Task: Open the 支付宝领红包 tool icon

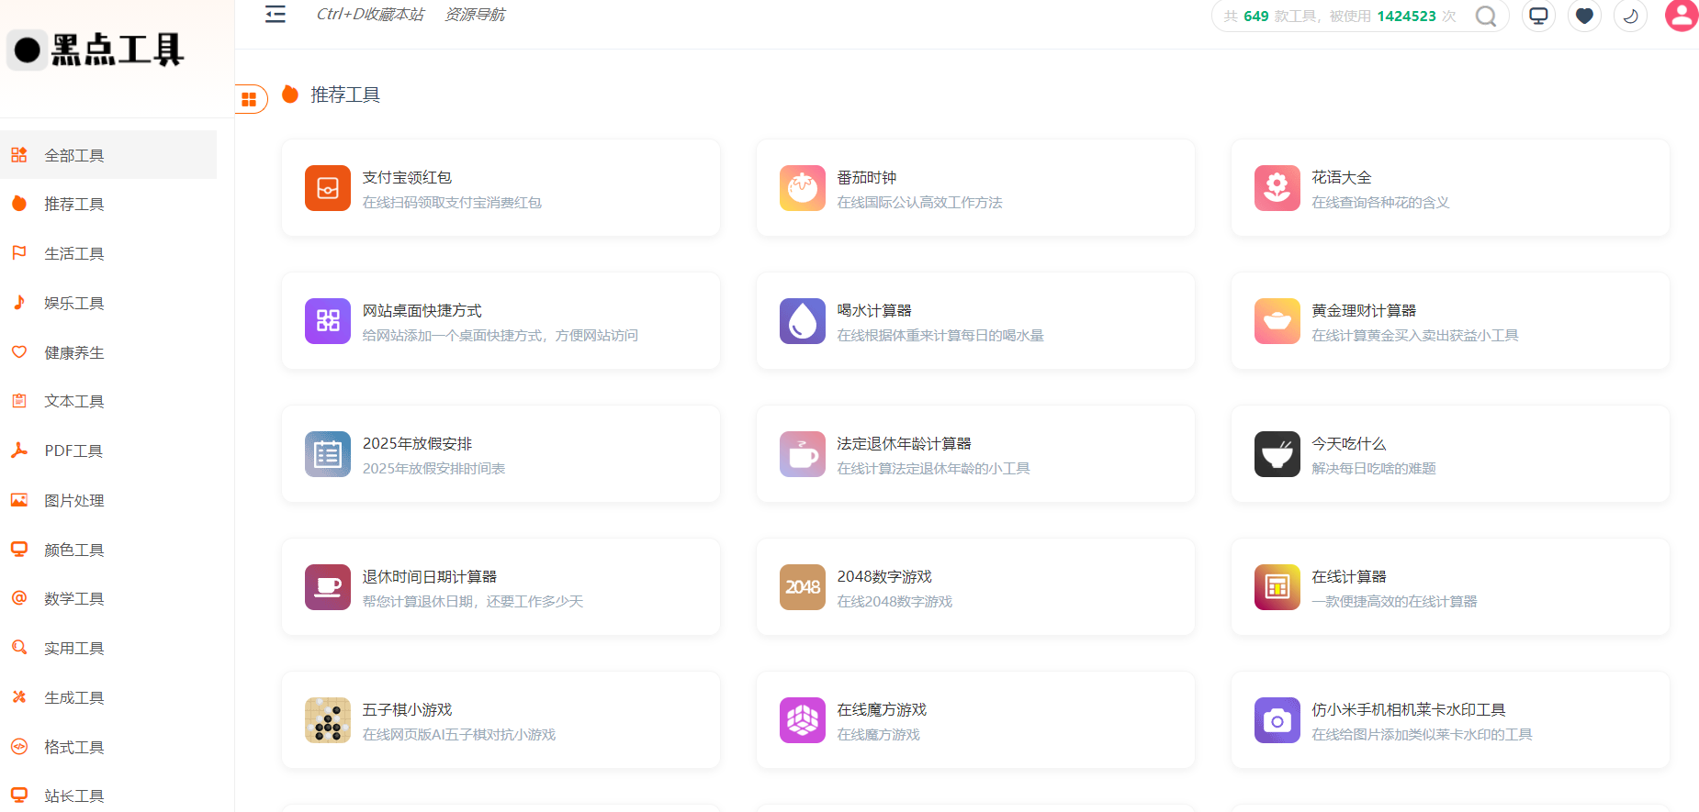Action: tap(328, 188)
